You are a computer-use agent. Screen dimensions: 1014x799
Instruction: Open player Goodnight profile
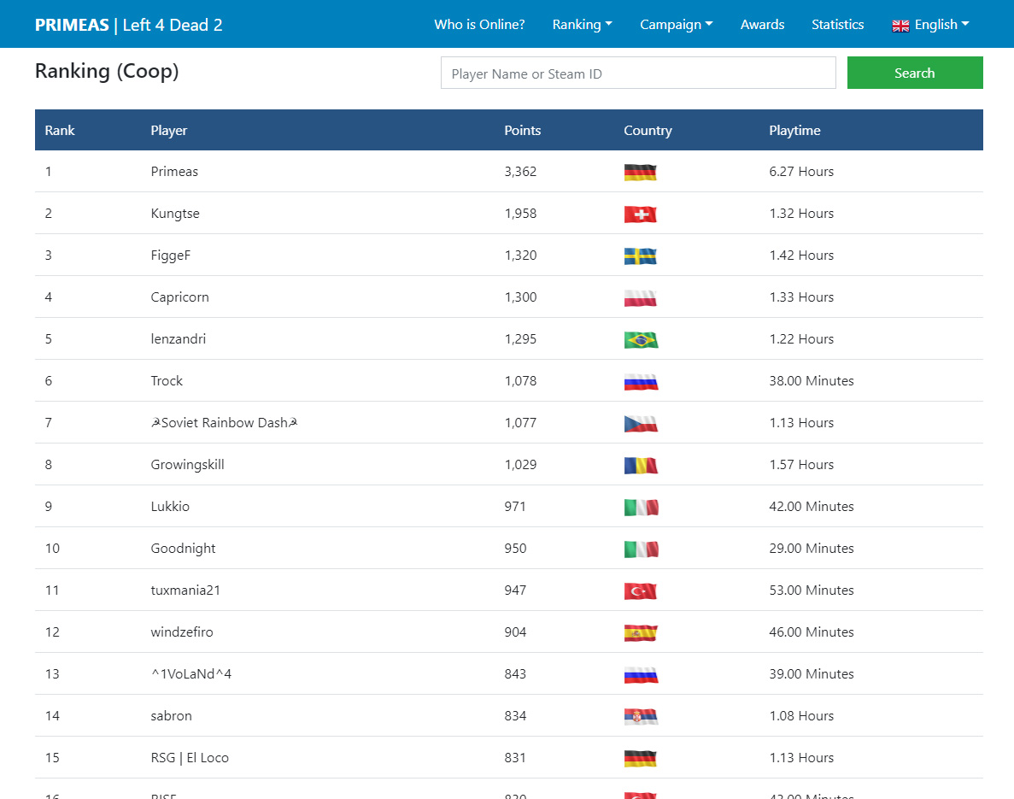183,549
